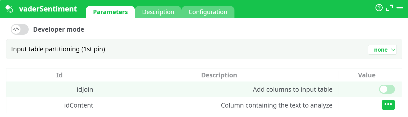Select the idContent parameter name
The width and height of the screenshot is (408, 117).
point(79,105)
